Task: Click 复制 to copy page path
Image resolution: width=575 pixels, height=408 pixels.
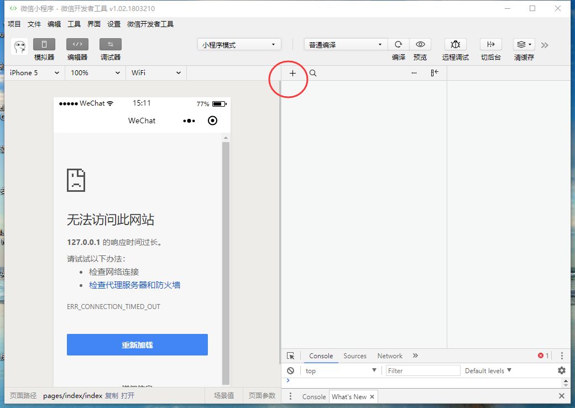Action: [x=112, y=396]
